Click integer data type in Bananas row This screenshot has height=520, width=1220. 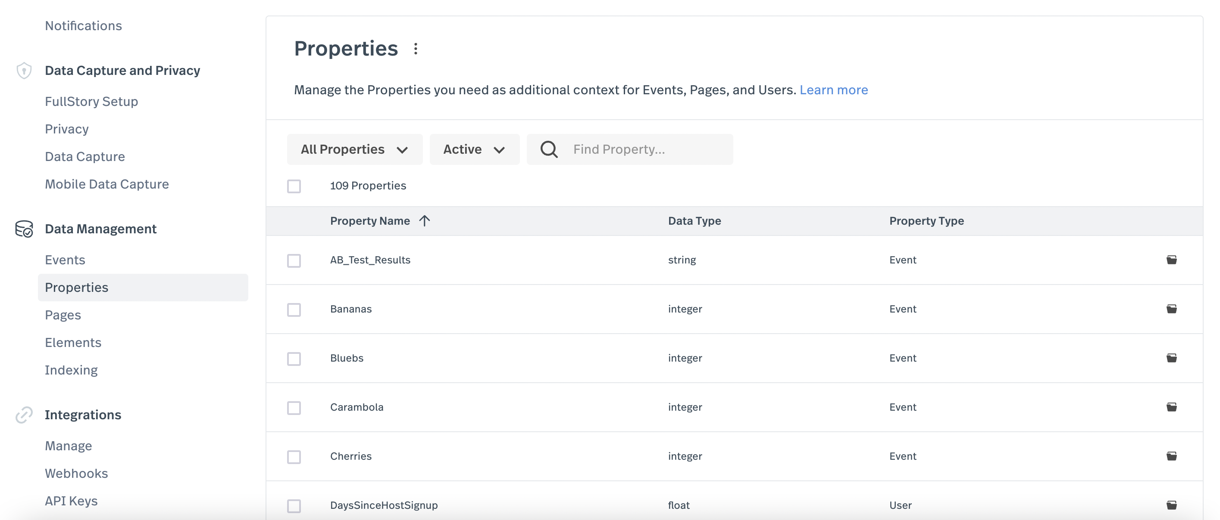coord(685,309)
